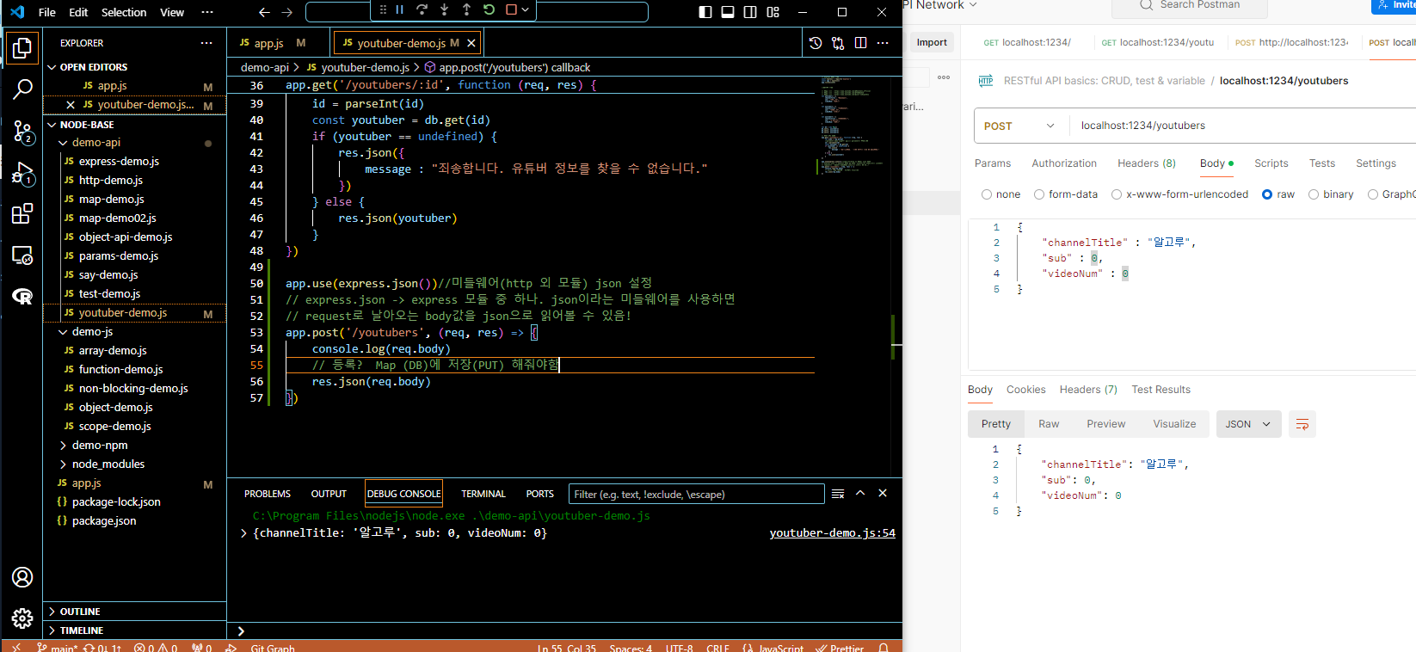Open the Extensions view
Viewport: 1416px width, 652px height.
[22, 213]
